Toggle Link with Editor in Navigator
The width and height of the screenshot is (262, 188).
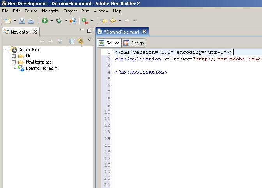tap(81, 41)
